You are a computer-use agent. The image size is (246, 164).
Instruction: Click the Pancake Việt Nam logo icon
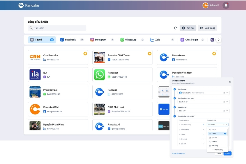(x=164, y=75)
